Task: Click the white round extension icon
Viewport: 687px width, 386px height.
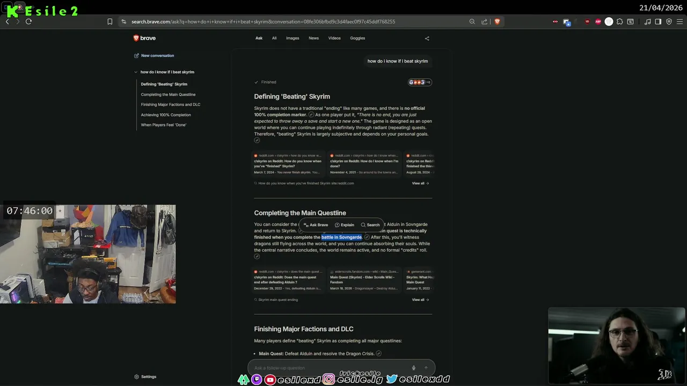Action: (609, 21)
